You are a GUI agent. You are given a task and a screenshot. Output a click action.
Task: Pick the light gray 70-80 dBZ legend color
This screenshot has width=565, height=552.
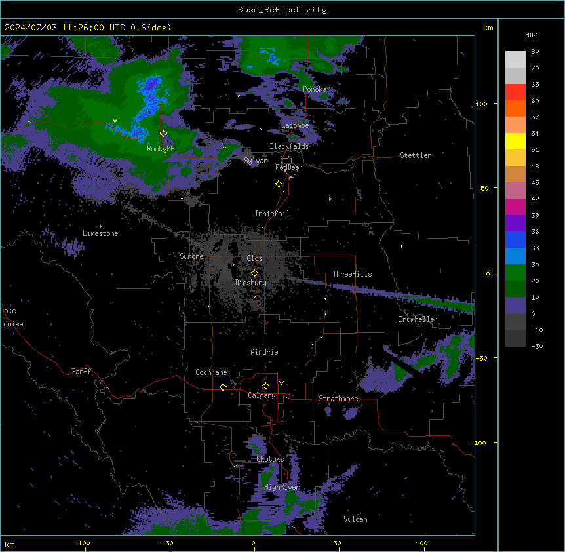(x=515, y=60)
